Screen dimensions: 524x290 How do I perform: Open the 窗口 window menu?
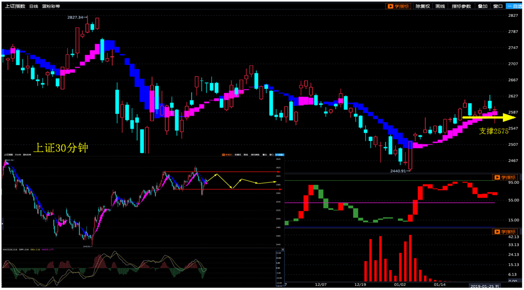coord(498,6)
